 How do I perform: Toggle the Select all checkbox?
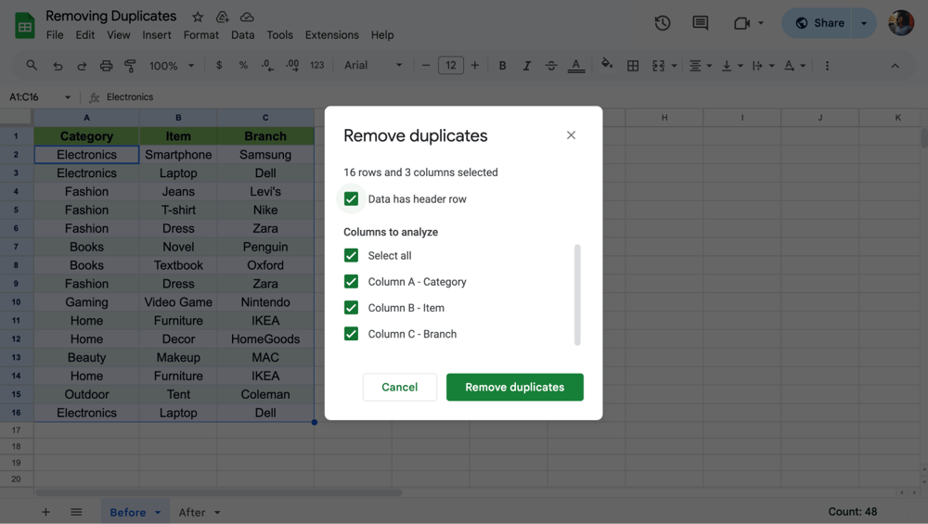coord(351,255)
